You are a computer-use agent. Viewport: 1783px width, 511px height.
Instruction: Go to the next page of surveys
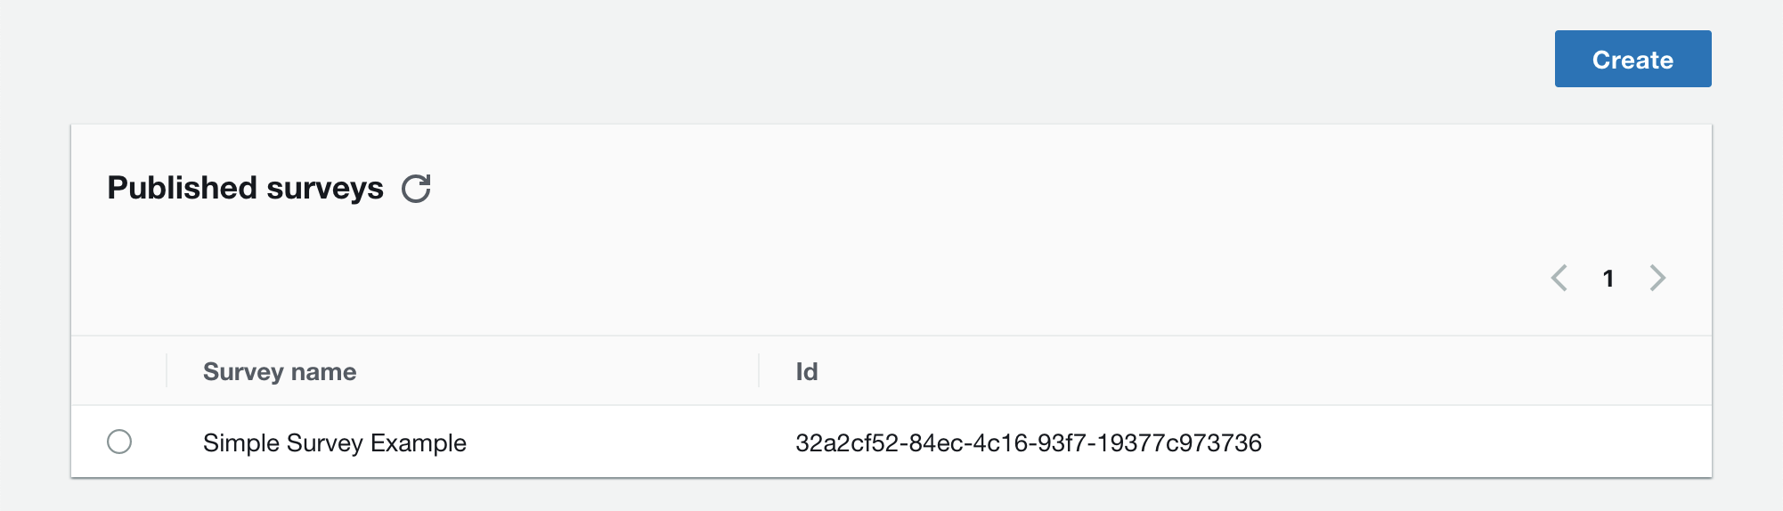(x=1657, y=278)
